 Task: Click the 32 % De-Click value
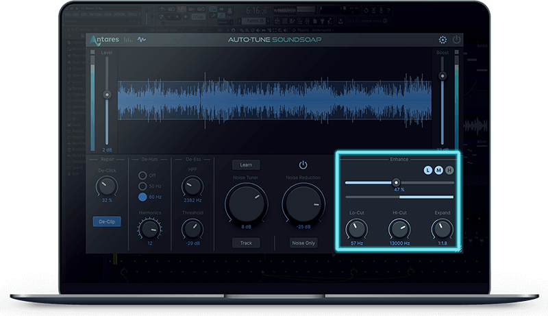(x=107, y=200)
